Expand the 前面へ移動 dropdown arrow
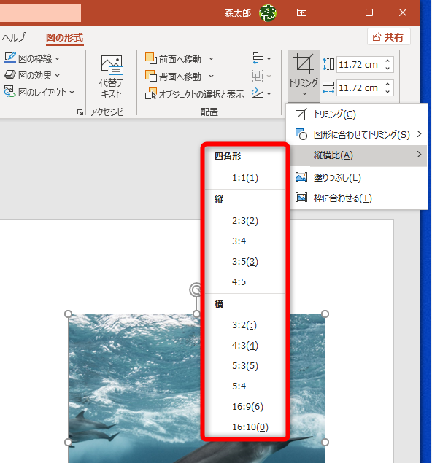Viewport: 432px width, 463px height. (211, 59)
